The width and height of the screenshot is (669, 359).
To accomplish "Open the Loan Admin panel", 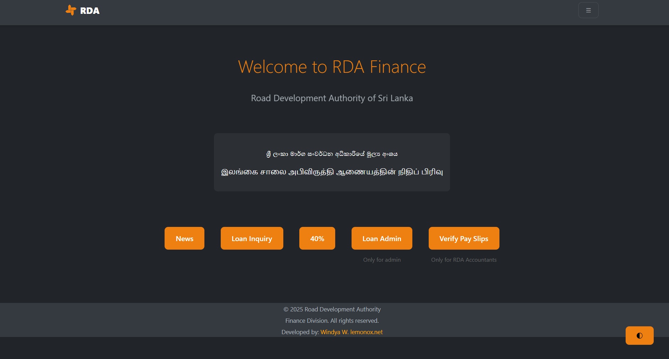I will 381,238.
